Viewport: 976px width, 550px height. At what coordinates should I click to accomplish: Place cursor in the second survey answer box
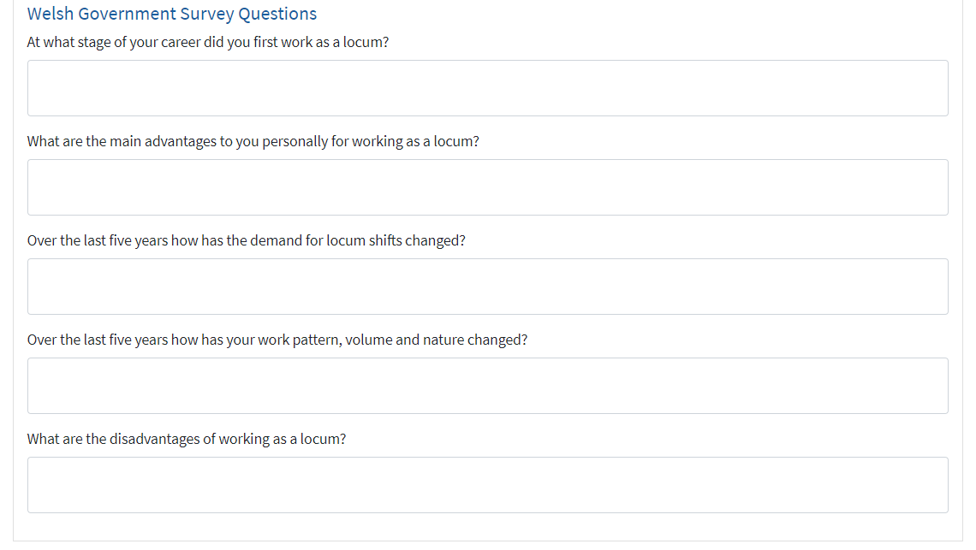(487, 187)
